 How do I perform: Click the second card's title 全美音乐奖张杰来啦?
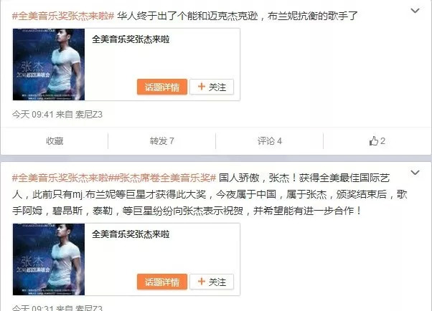pos(131,234)
